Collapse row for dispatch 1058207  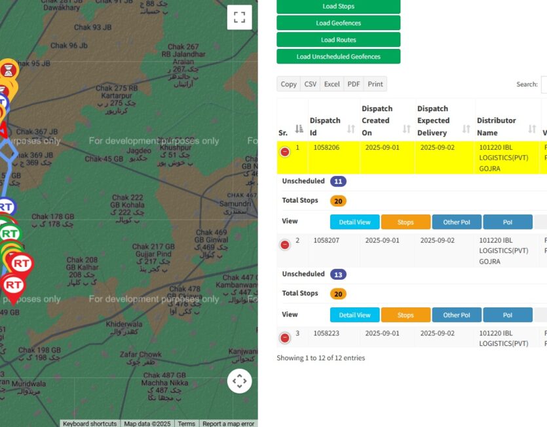285,245
